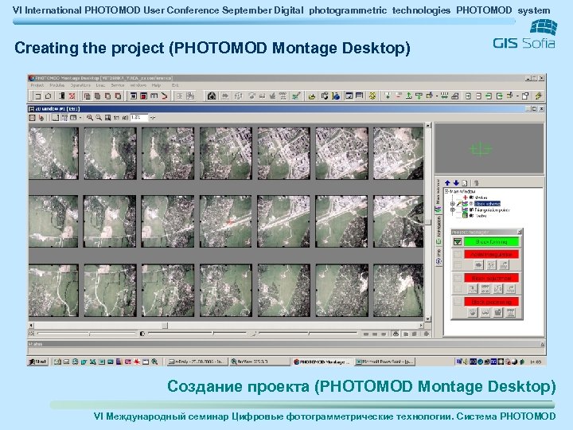Click the yellow open folder toolbar icon
Image resolution: width=573 pixels, height=430 pixels.
[x=312, y=96]
